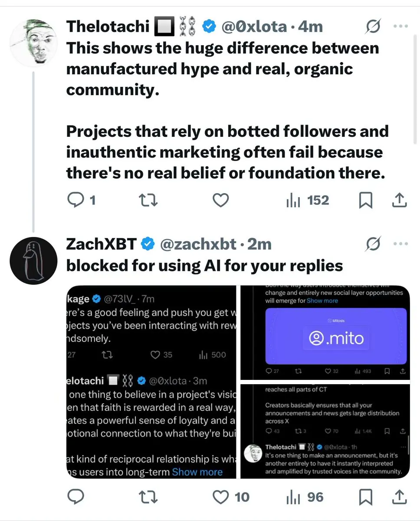This screenshot has width=420, height=521.
Task: View analytics showing 152 views
Action: coord(308,200)
